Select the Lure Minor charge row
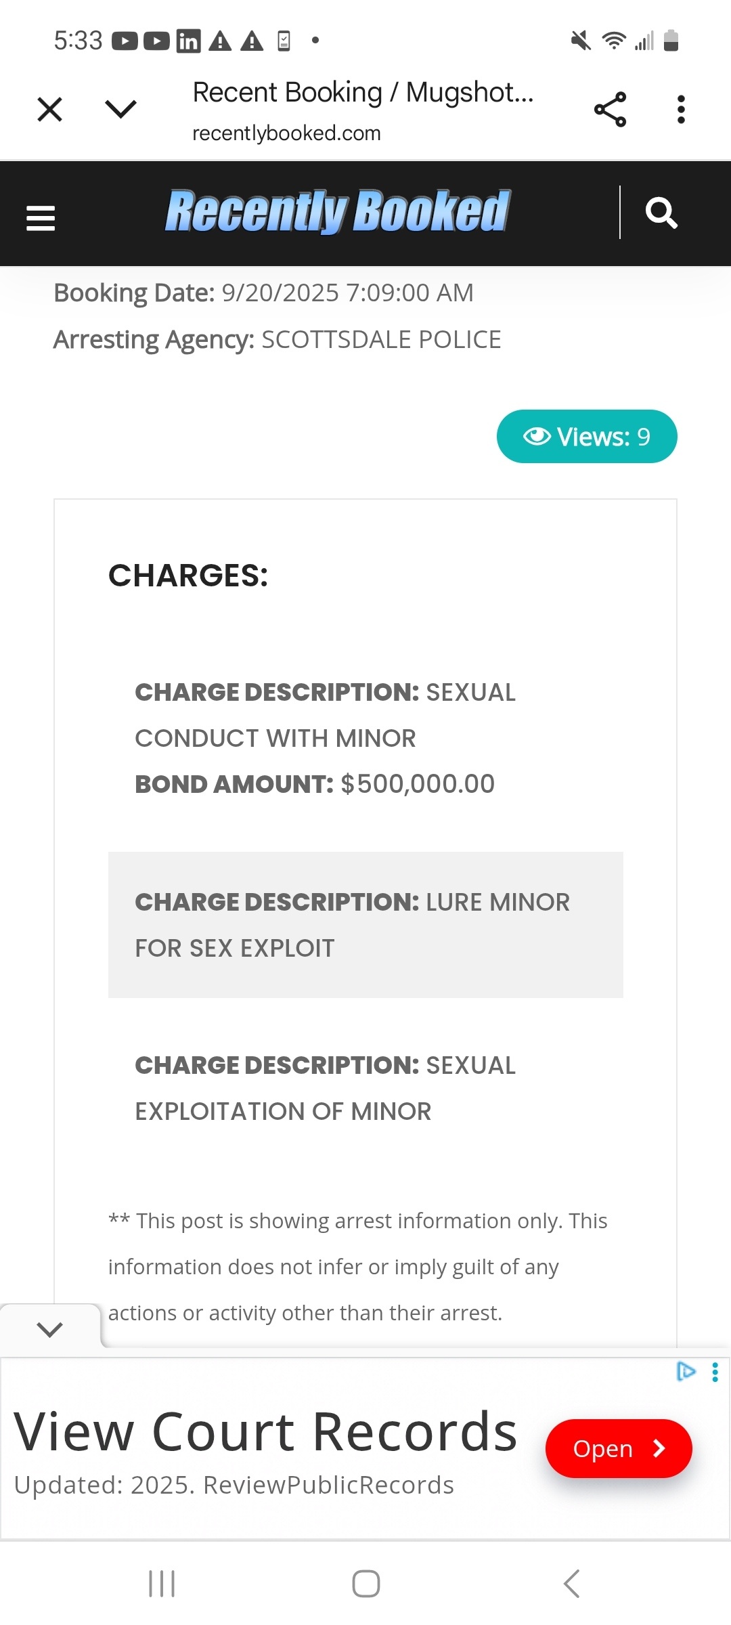 point(365,924)
